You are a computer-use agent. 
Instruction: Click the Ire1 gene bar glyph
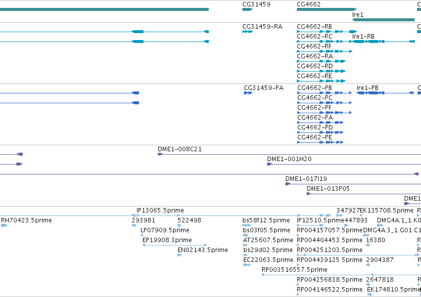pos(383,20)
